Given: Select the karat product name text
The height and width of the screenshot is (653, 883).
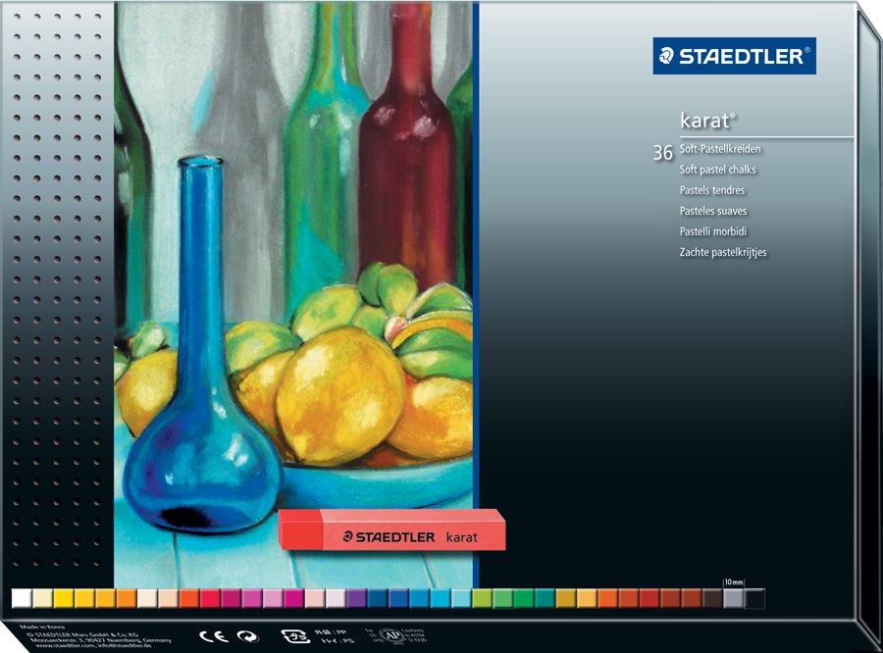Looking at the screenshot, I should click(x=707, y=120).
